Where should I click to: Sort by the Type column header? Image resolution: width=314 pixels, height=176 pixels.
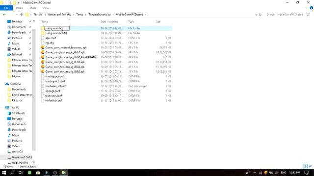tap(131, 22)
